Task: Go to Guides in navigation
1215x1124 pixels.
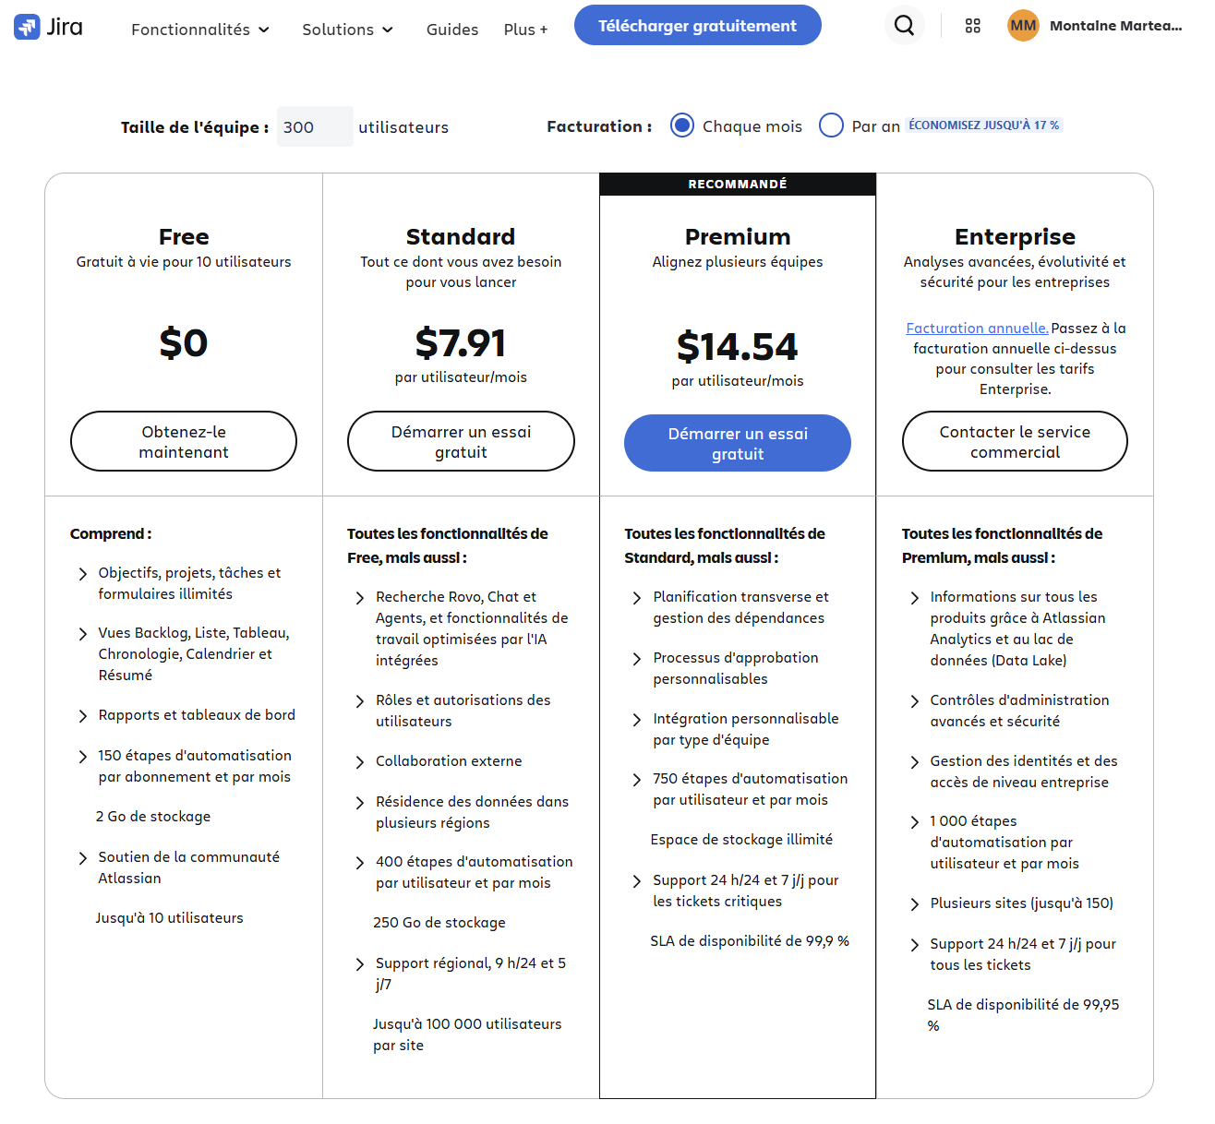Action: [x=452, y=30]
